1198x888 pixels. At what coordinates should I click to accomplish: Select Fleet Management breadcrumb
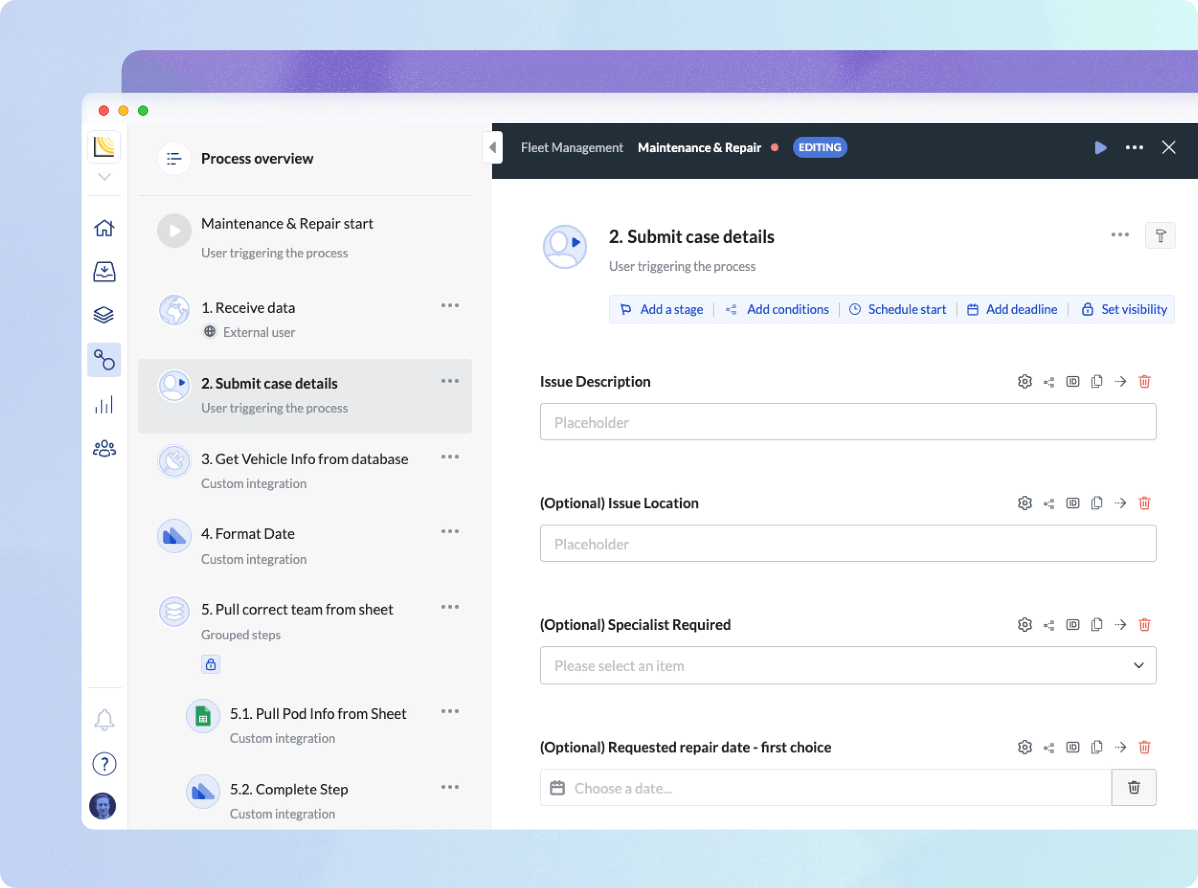[571, 148]
